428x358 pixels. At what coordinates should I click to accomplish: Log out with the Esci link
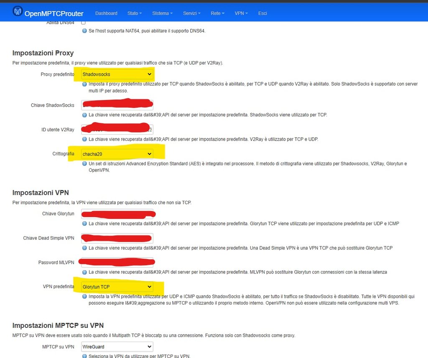pos(262,13)
